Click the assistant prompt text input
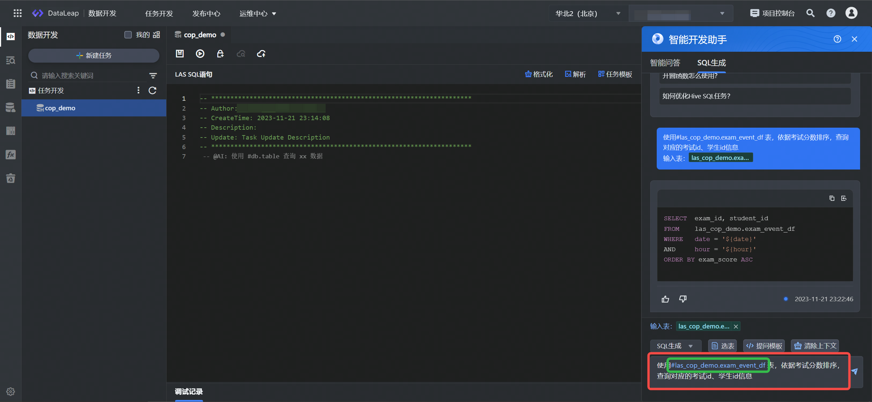The image size is (872, 402). [x=749, y=371]
